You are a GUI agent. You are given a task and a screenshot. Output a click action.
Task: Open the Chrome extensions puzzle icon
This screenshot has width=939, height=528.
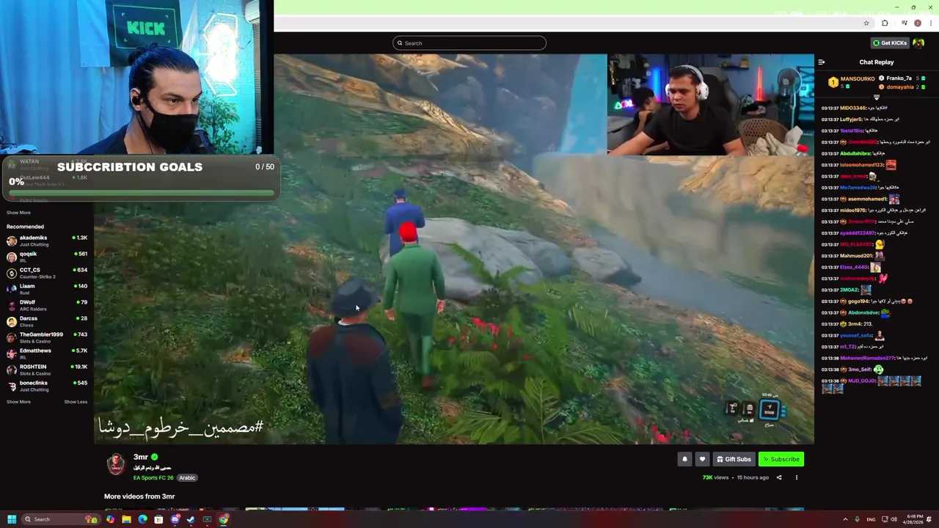coord(885,23)
